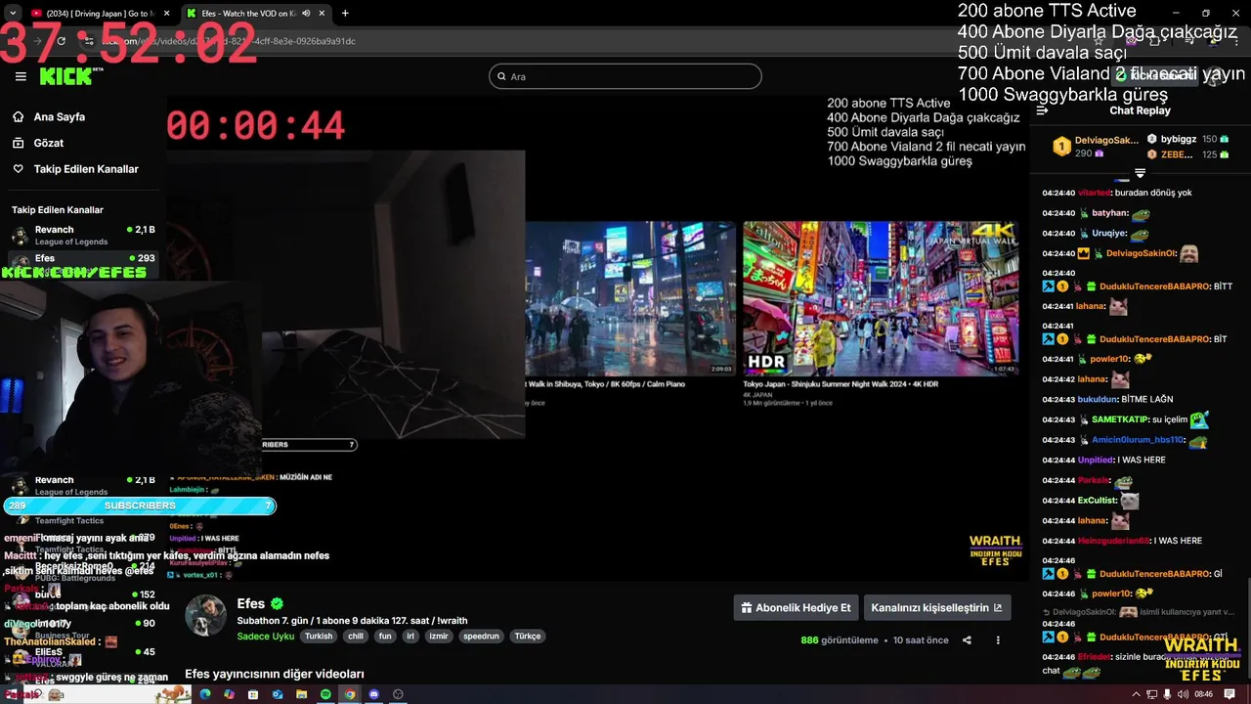
Task: Open Google Chrome taskbar icon
Action: (350, 694)
